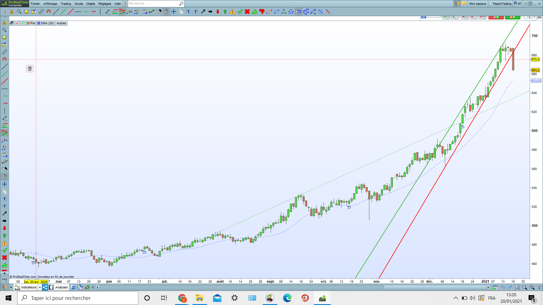Select the warning triangle marker icon
The image size is (543, 305).
(232, 12)
